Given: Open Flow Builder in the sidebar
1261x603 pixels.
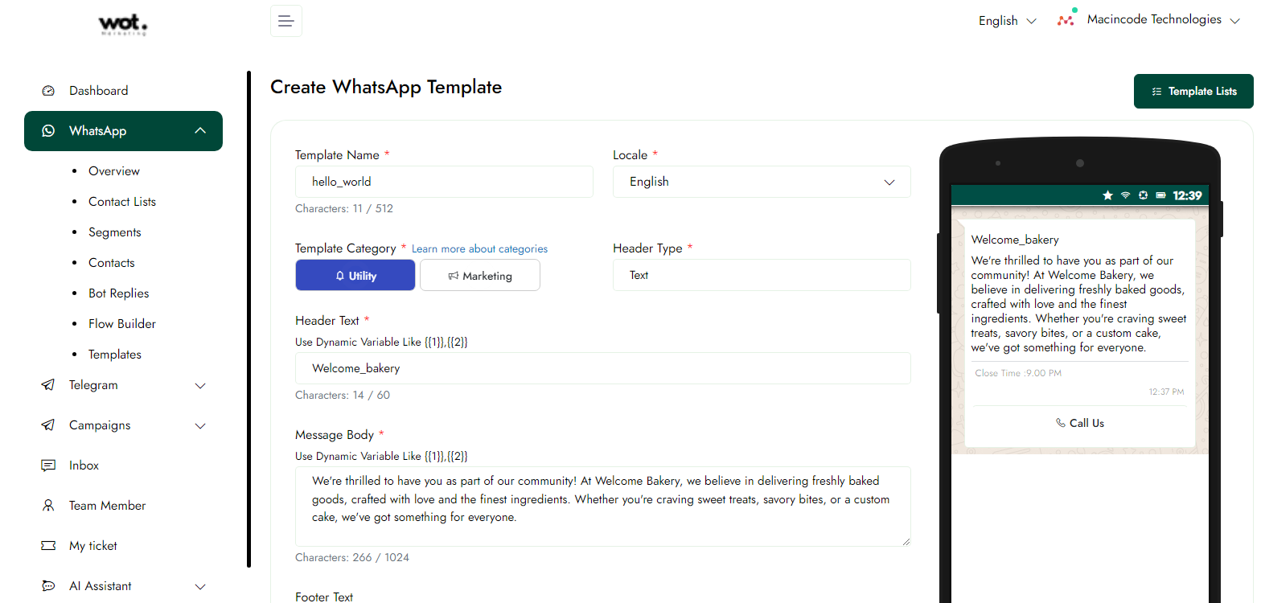Looking at the screenshot, I should tap(121, 324).
